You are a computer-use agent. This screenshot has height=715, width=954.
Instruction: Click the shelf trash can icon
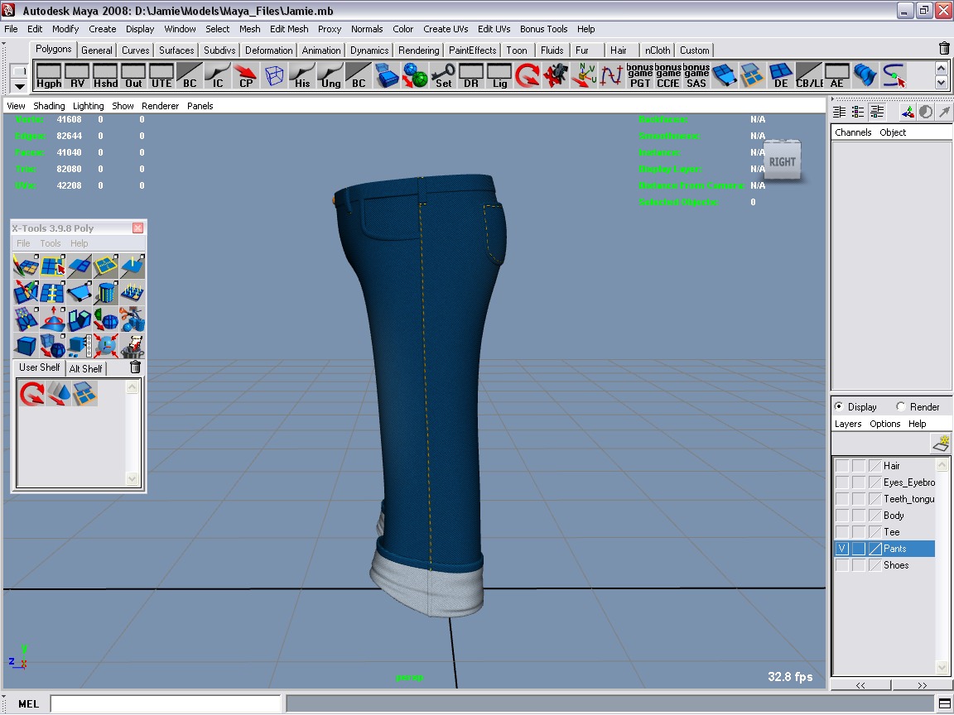click(x=944, y=48)
